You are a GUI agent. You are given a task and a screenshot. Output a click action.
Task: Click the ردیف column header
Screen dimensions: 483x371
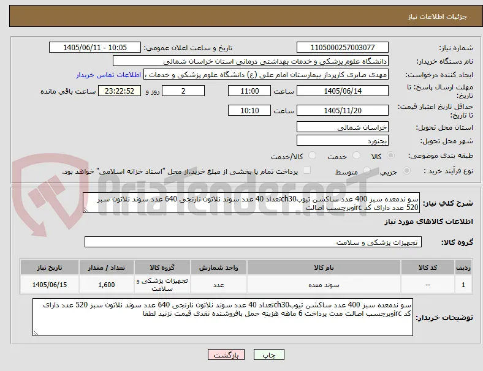click(x=463, y=268)
